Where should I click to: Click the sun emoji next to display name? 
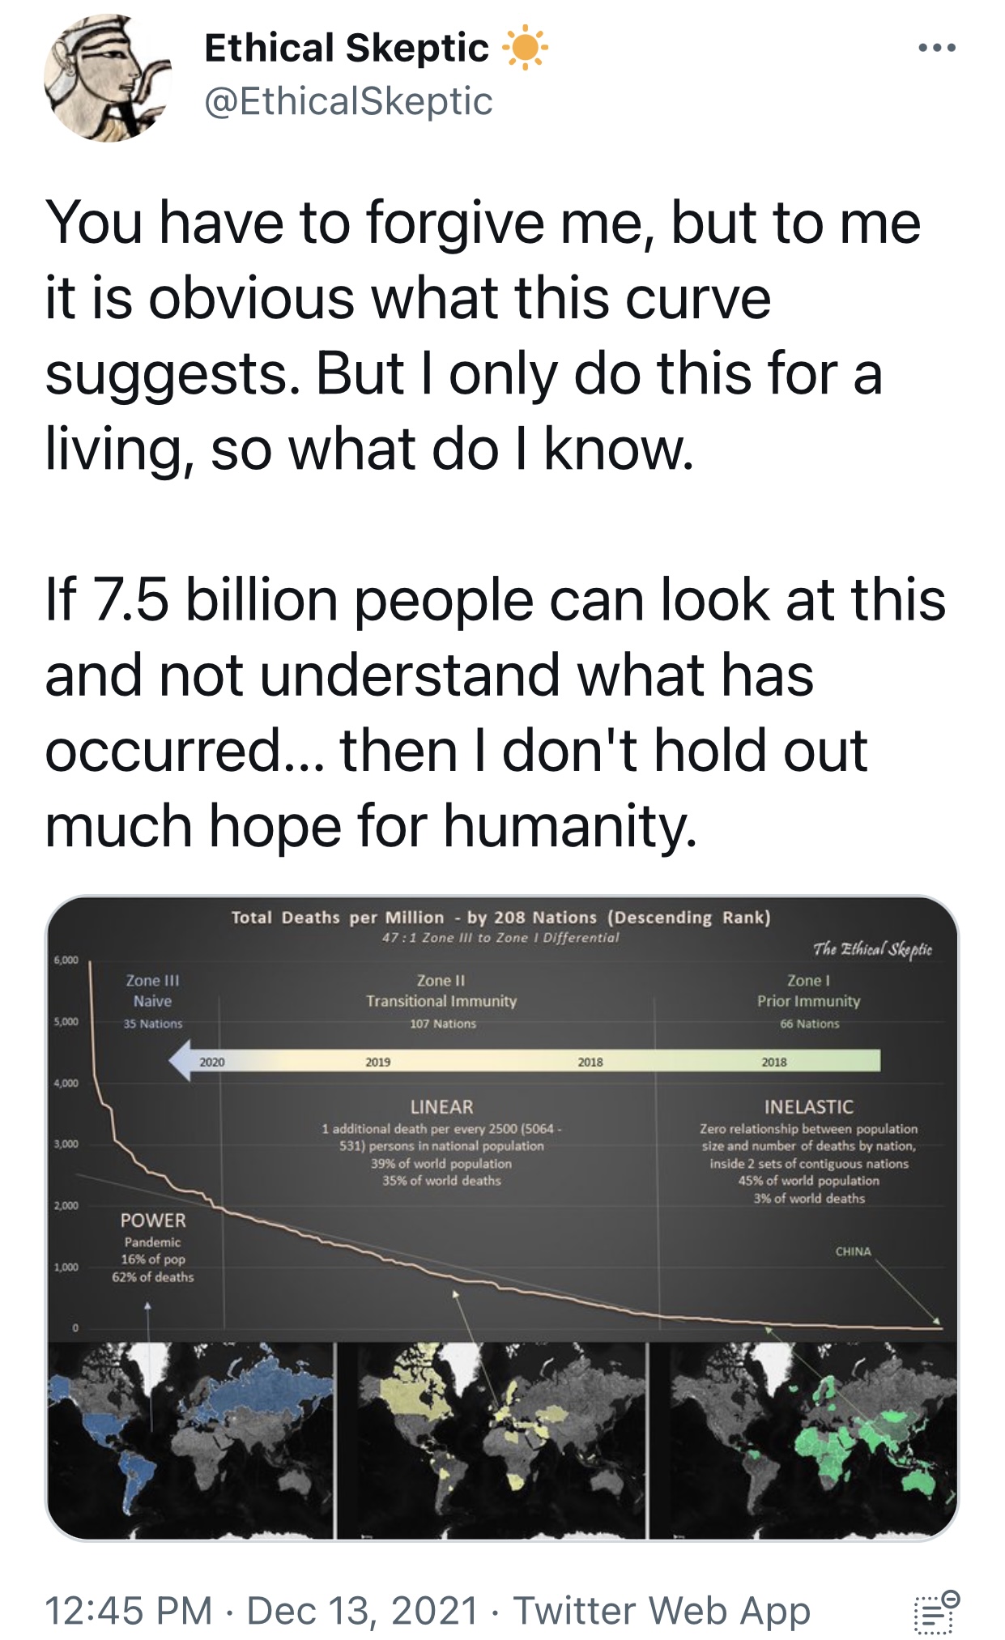click(x=525, y=49)
